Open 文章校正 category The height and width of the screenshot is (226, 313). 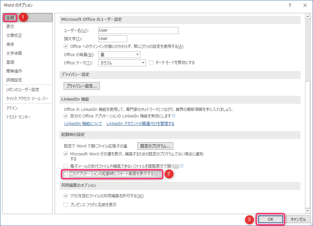pyautogui.click(x=28, y=35)
